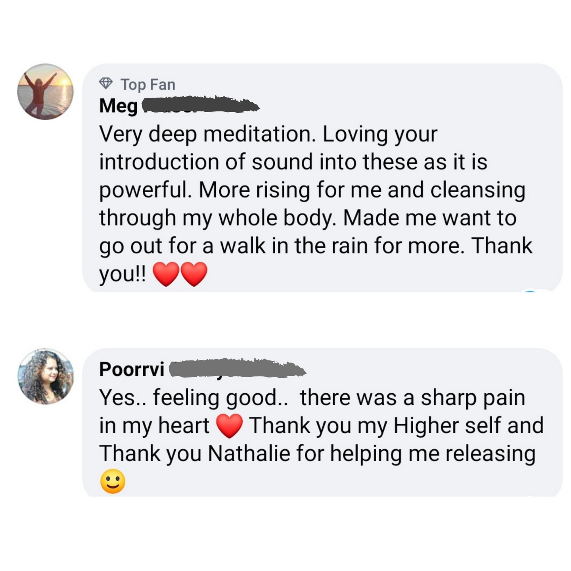Click the word "Thank" ending Meg's fifth line
The height and width of the screenshot is (571, 571).
tap(502, 245)
